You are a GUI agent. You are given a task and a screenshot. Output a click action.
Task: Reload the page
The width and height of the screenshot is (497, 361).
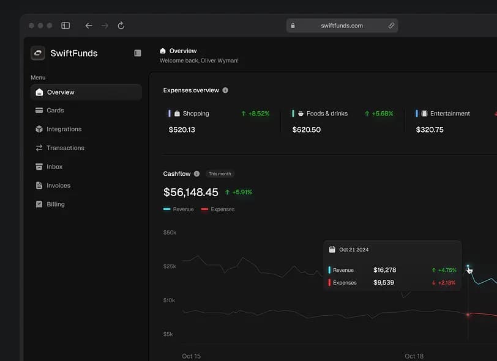click(121, 26)
